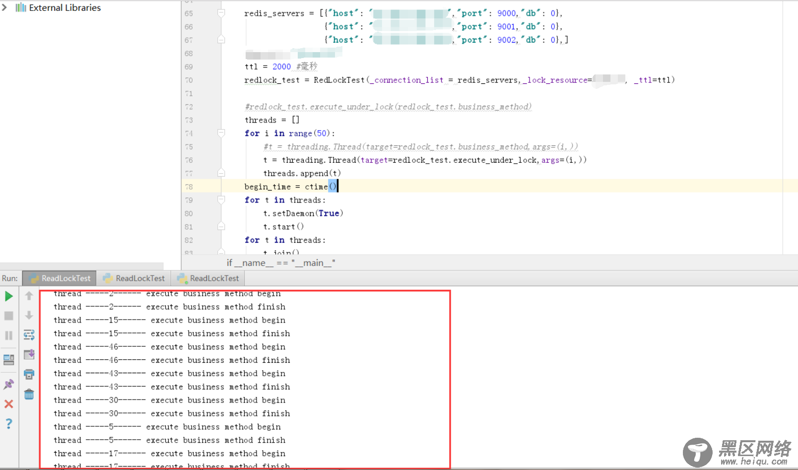Open help via the blue question mark
Image resolution: width=798 pixels, height=470 pixels.
(9, 423)
